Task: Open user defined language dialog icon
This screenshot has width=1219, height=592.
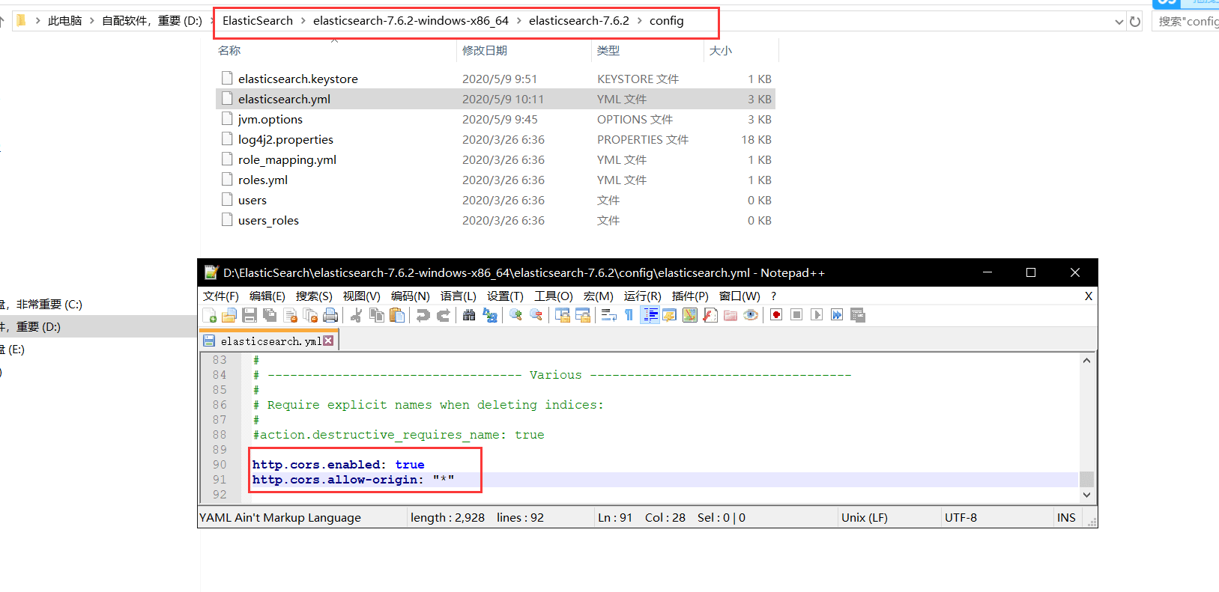Action: click(x=670, y=315)
